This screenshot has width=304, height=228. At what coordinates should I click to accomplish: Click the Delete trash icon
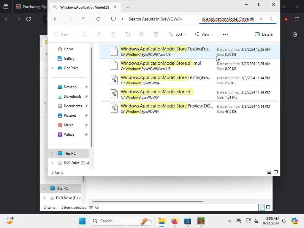[156, 34]
